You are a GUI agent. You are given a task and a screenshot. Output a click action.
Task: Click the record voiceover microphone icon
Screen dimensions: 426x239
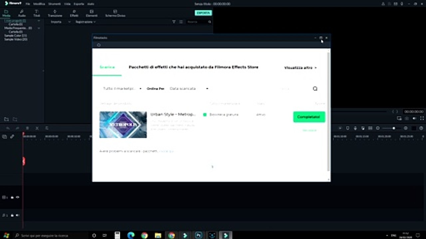click(355, 128)
